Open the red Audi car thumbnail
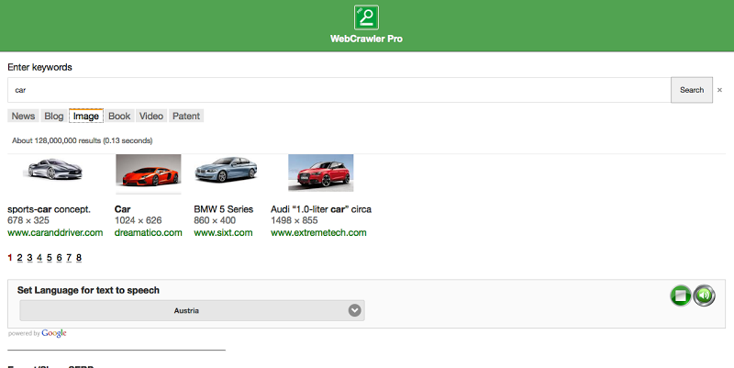The height and width of the screenshot is (368, 734). [320, 173]
